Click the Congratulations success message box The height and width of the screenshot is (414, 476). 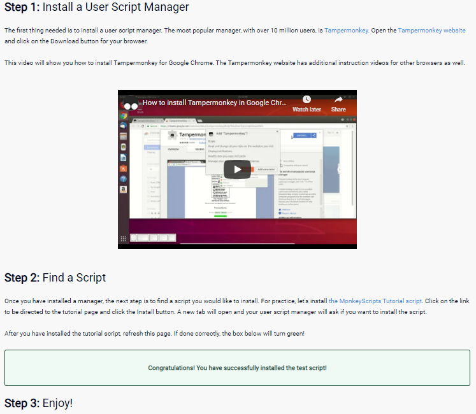pos(237,368)
